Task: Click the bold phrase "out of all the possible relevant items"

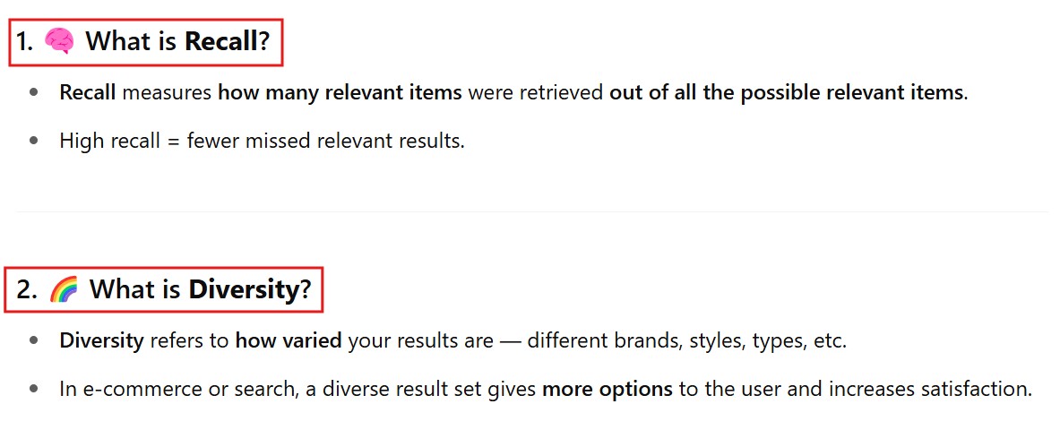Action: tap(786, 92)
